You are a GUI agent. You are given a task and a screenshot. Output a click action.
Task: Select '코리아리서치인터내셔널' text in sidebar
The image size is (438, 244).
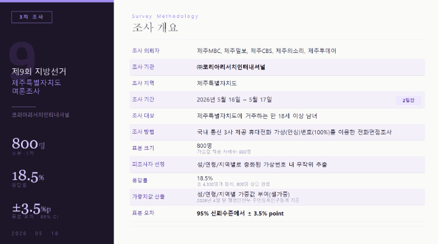[x=40, y=115]
